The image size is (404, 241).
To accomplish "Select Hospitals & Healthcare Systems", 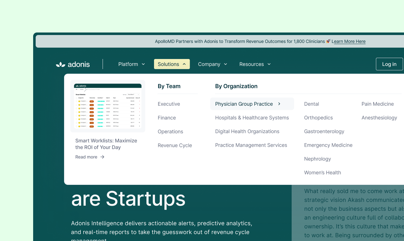I will tap(252, 118).
